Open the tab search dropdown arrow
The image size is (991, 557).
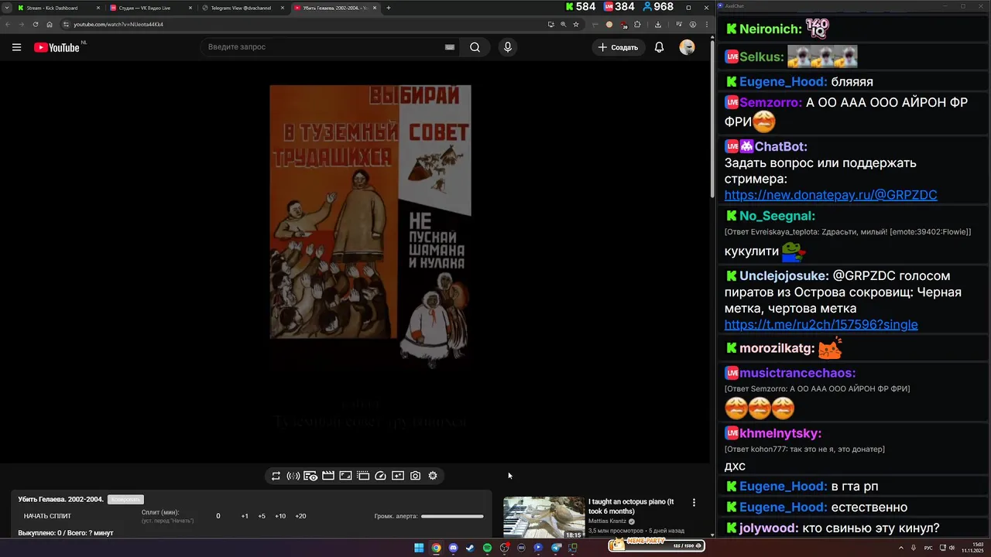coord(5,8)
